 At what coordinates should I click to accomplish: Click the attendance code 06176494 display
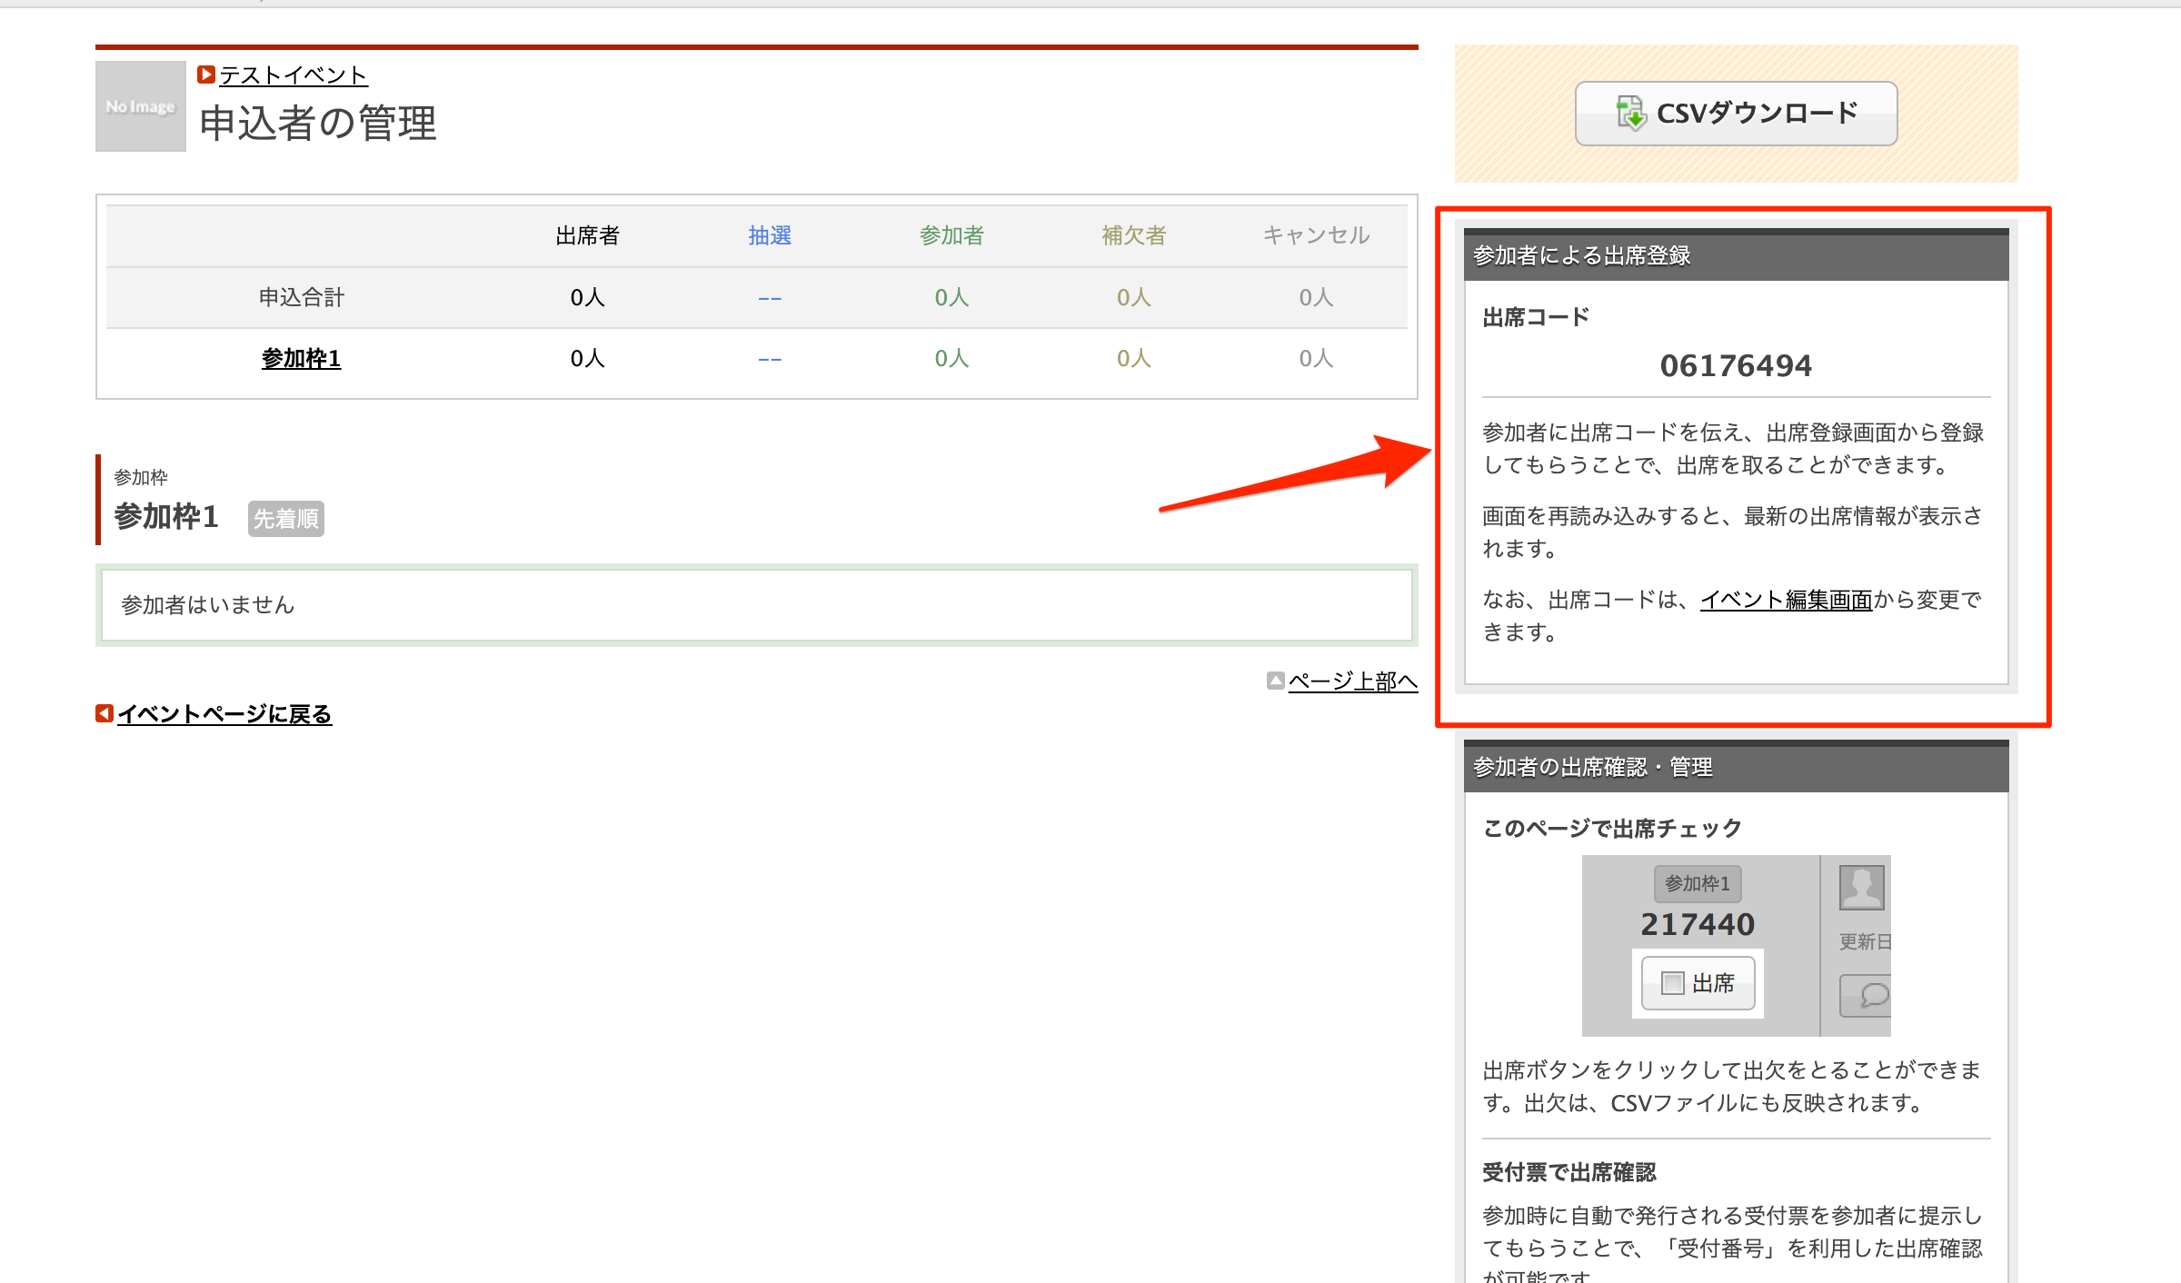[x=1736, y=365]
